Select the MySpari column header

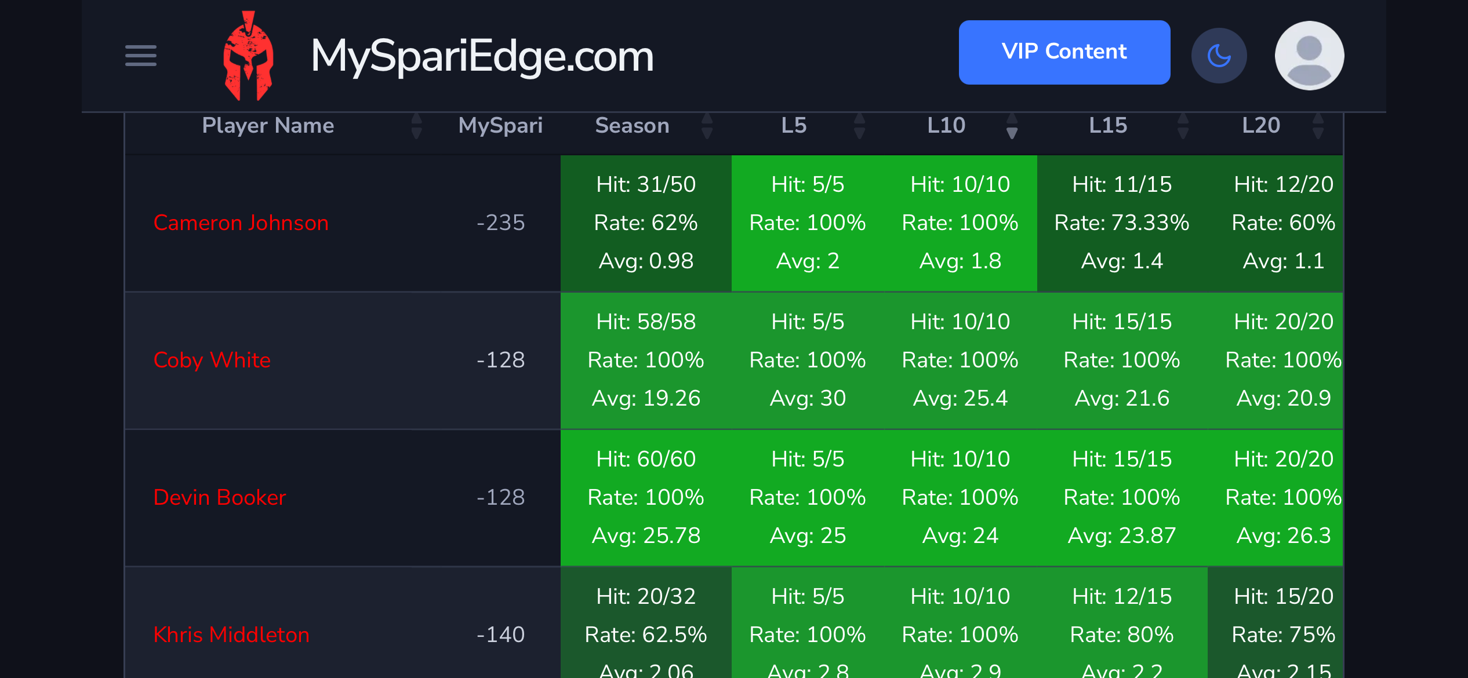(500, 126)
